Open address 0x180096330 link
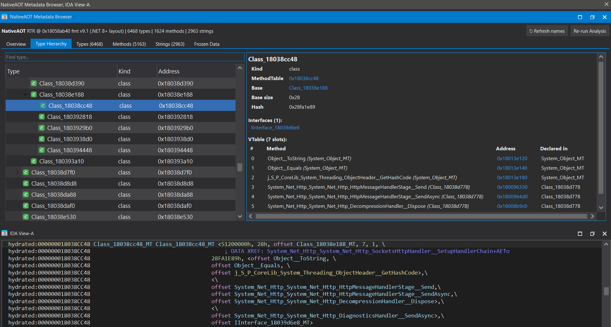Viewport: 611px width, 327px height. [512, 187]
